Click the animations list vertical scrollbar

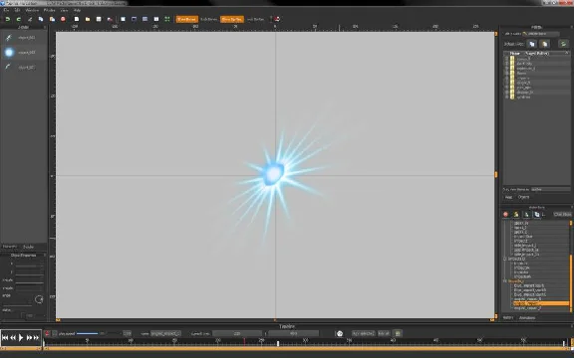pyautogui.click(x=571, y=266)
